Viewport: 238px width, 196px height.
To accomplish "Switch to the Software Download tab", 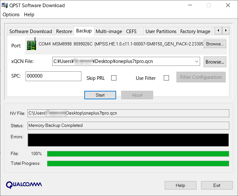I will coord(31,31).
